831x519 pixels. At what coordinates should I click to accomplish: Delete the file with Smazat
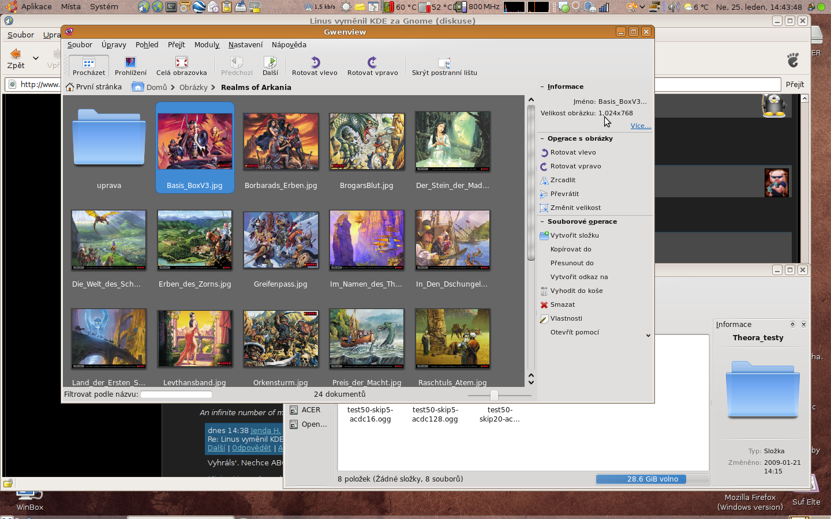557,304
